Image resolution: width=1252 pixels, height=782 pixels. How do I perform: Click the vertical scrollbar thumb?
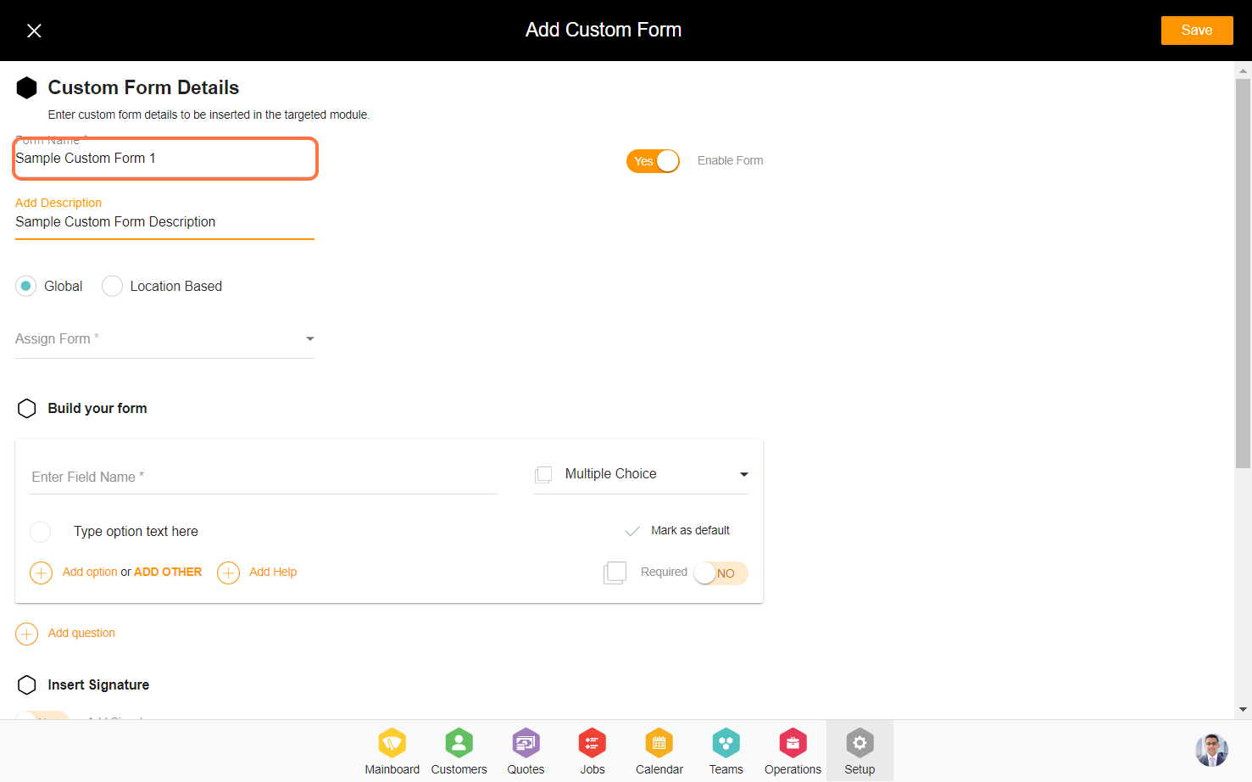coord(1243,273)
